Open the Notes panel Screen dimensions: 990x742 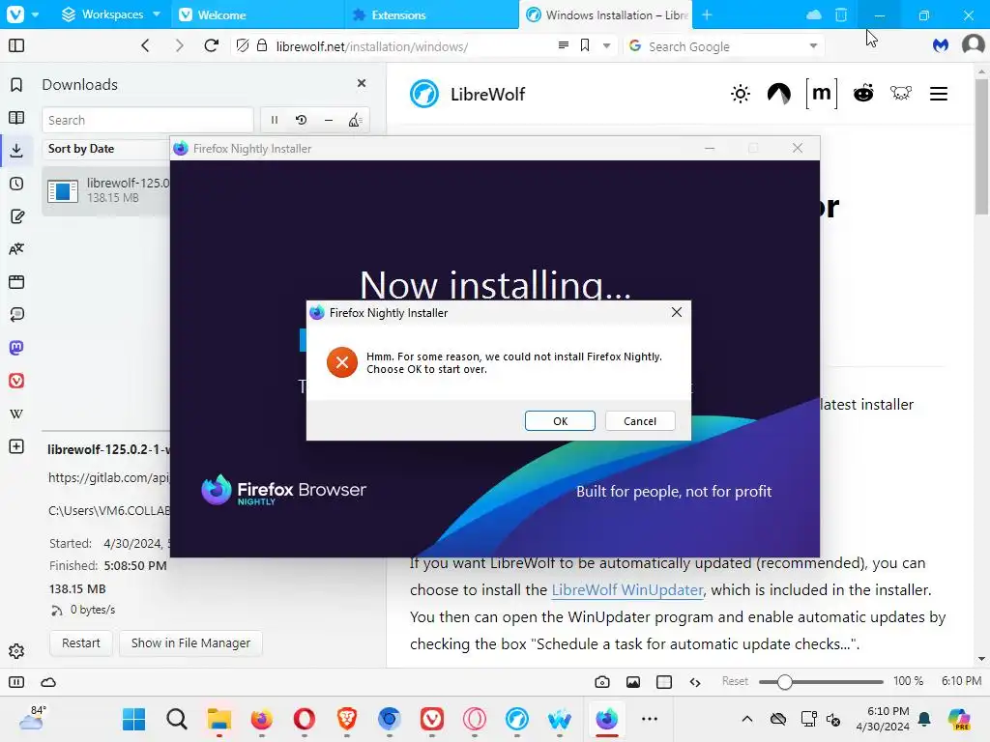[x=16, y=216]
